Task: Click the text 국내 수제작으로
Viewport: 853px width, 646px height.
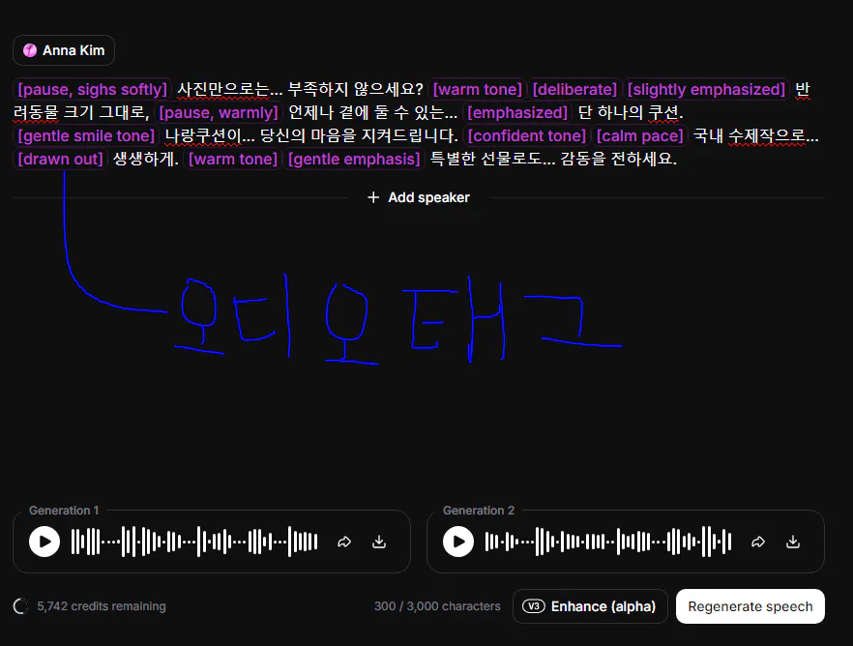Action: 750,136
